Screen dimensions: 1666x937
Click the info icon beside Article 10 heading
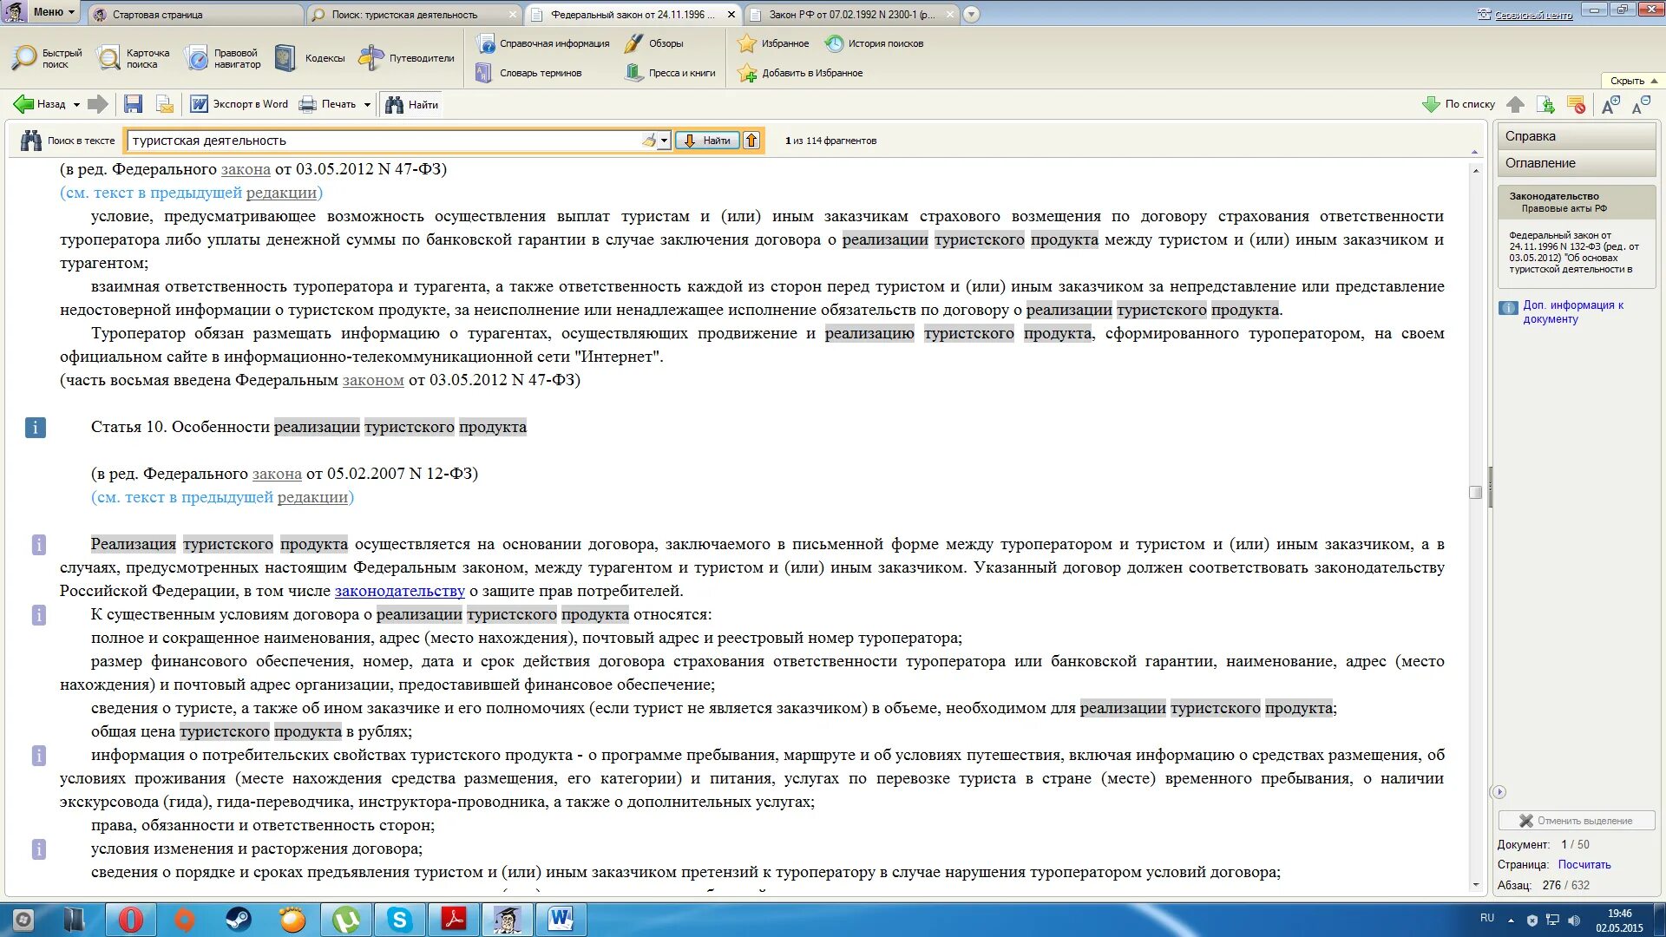[36, 428]
